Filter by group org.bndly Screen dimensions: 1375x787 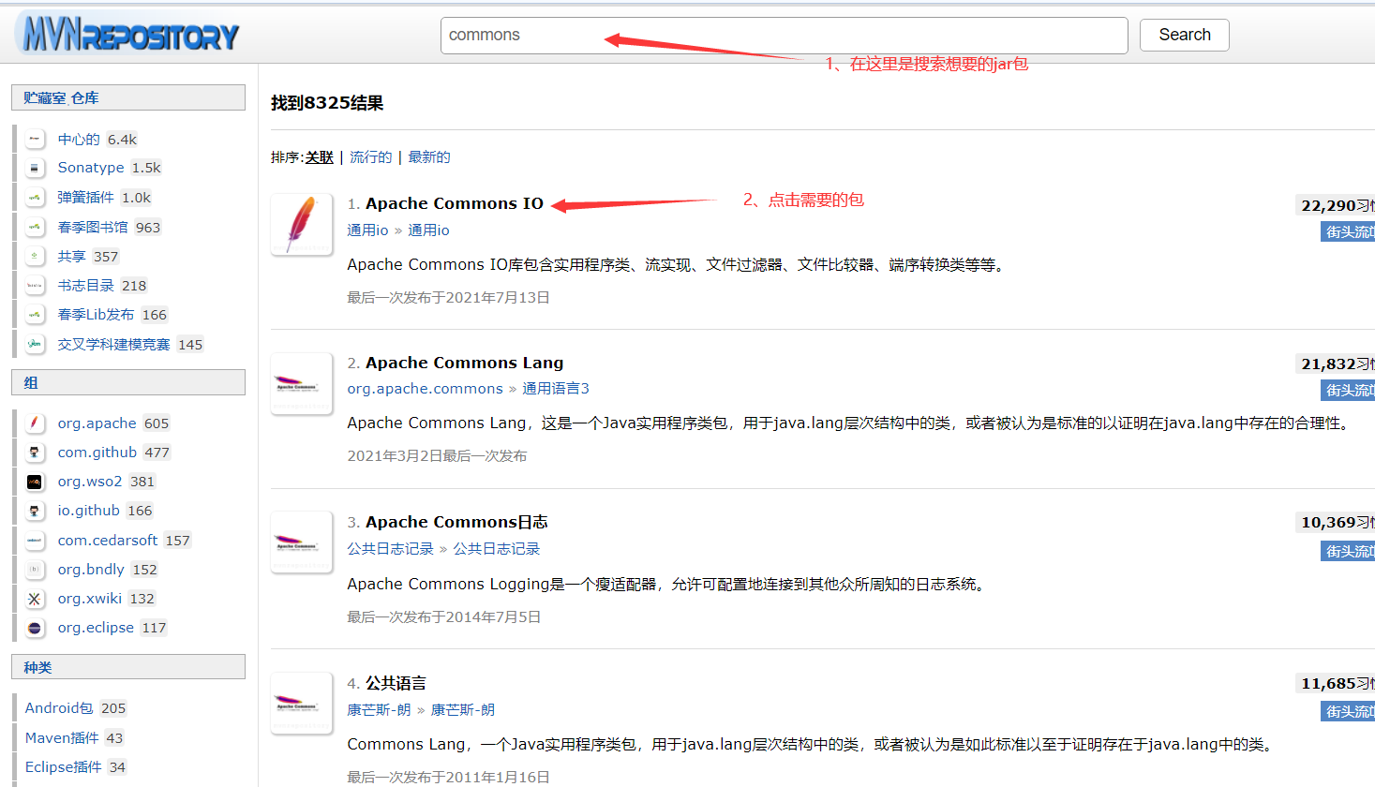(91, 570)
